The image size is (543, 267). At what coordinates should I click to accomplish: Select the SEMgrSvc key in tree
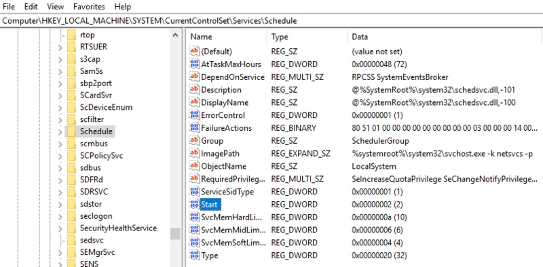click(x=97, y=252)
